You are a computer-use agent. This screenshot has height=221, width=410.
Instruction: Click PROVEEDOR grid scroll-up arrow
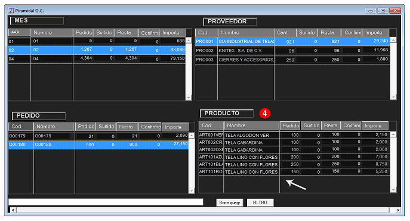click(x=393, y=40)
